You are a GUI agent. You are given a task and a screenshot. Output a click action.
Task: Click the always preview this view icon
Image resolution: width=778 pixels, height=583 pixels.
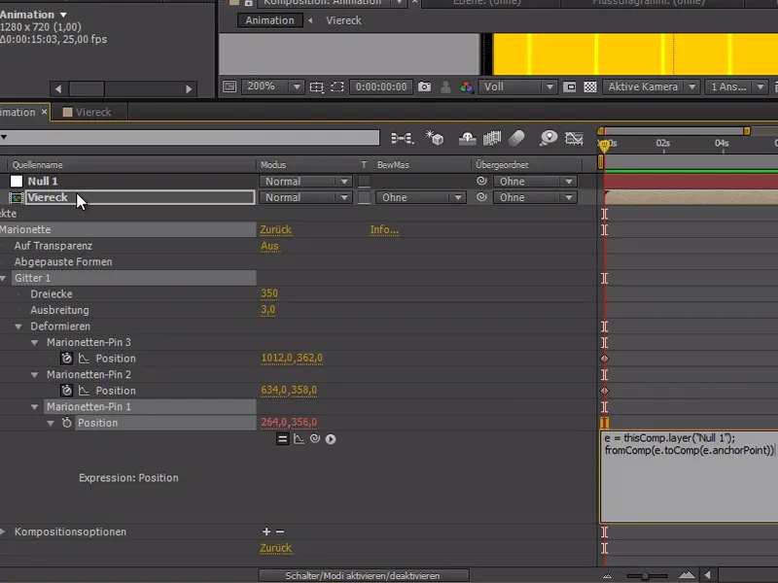[x=230, y=86]
